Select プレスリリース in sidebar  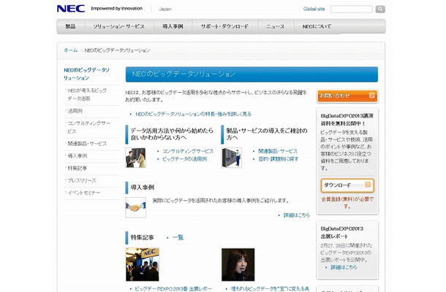(82, 180)
